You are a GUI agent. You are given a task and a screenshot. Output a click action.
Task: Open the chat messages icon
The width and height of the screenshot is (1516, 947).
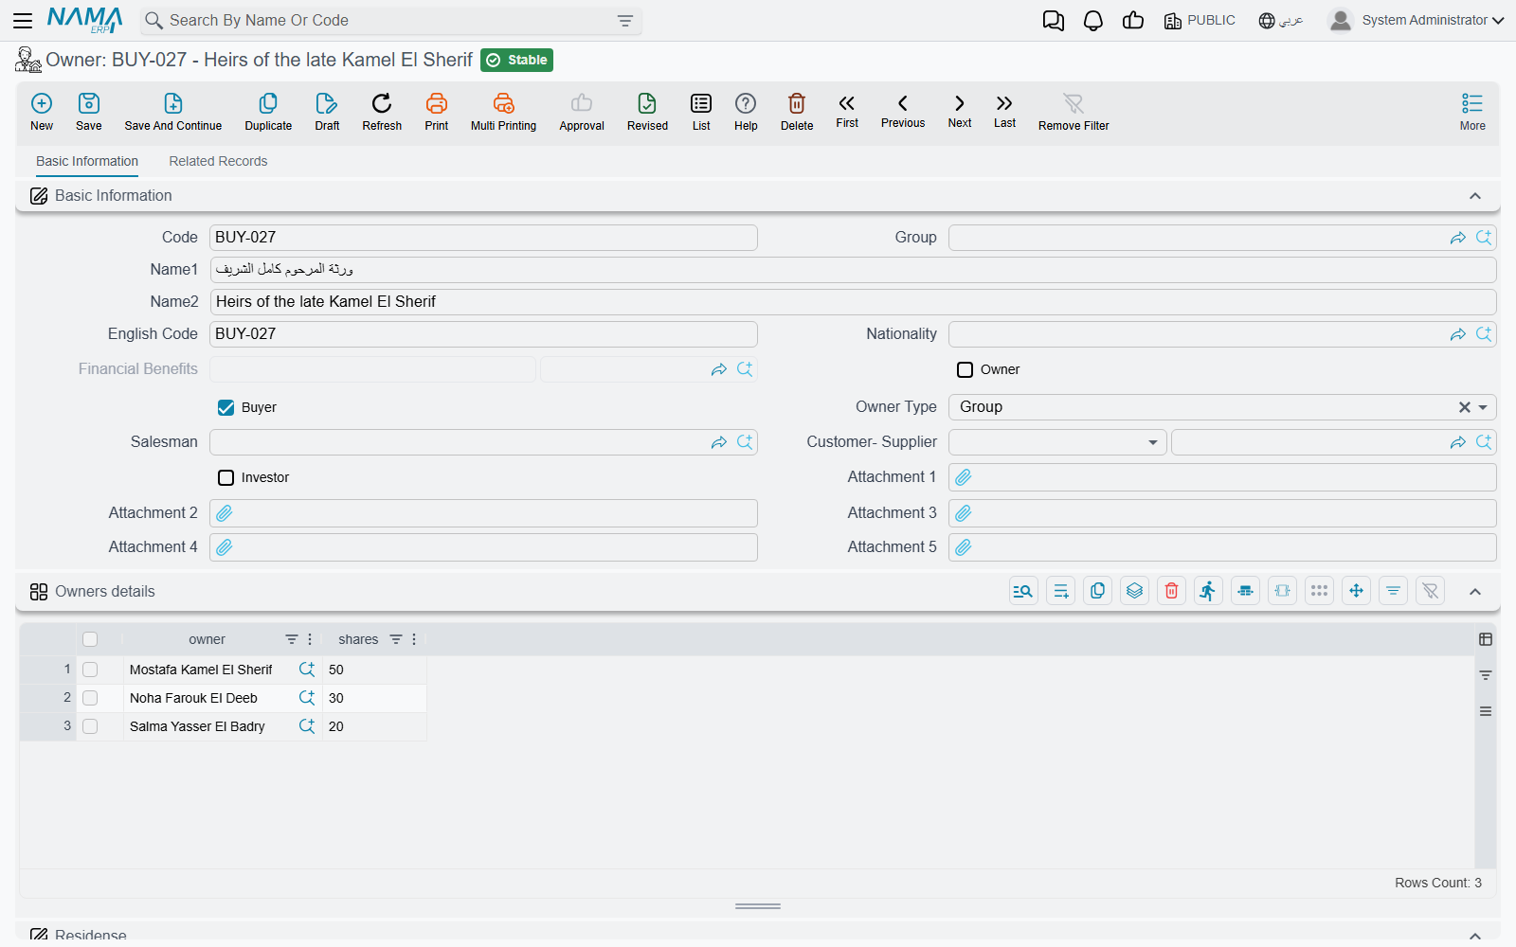[1053, 21]
